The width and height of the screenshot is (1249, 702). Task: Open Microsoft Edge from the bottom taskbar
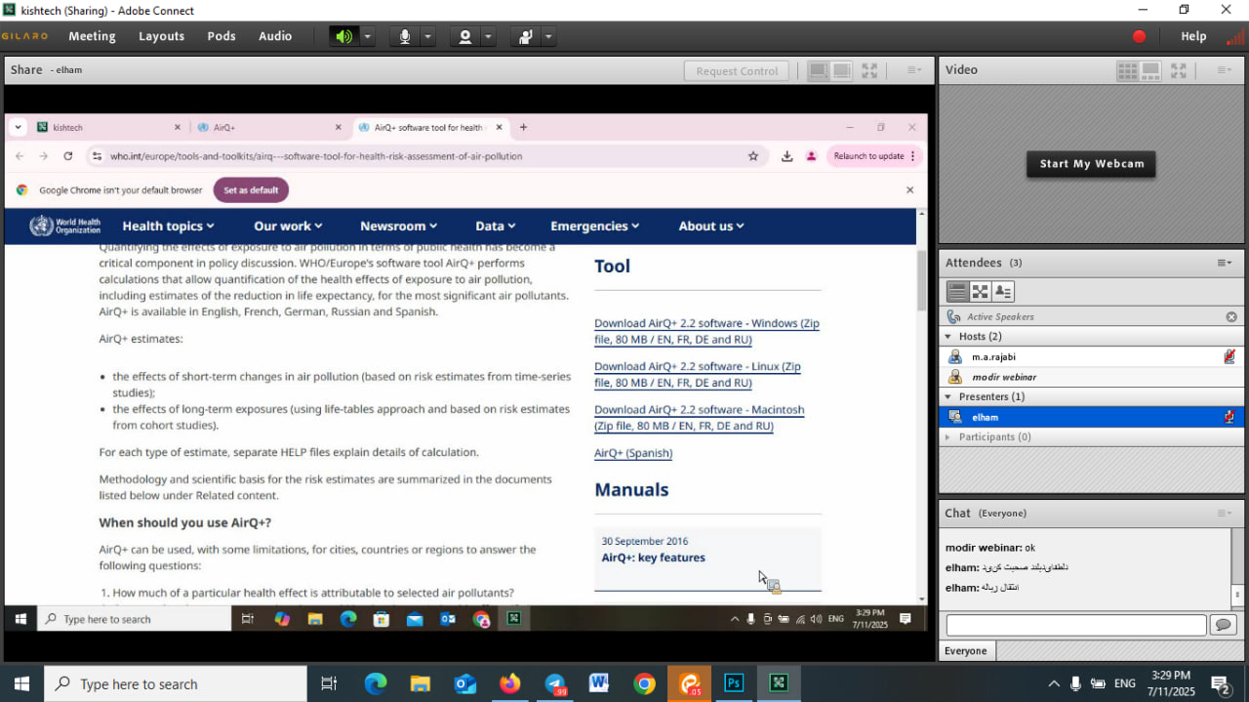376,683
